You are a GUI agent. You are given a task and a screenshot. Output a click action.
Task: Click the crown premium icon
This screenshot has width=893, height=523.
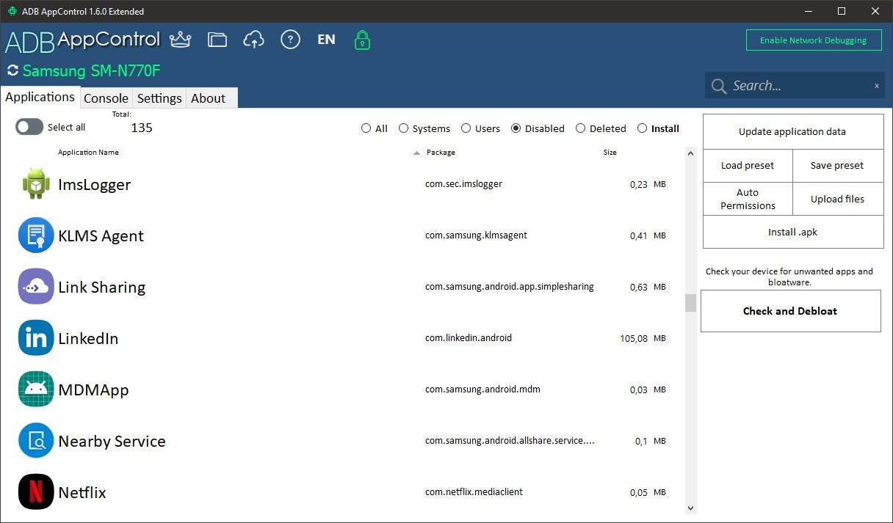[180, 40]
